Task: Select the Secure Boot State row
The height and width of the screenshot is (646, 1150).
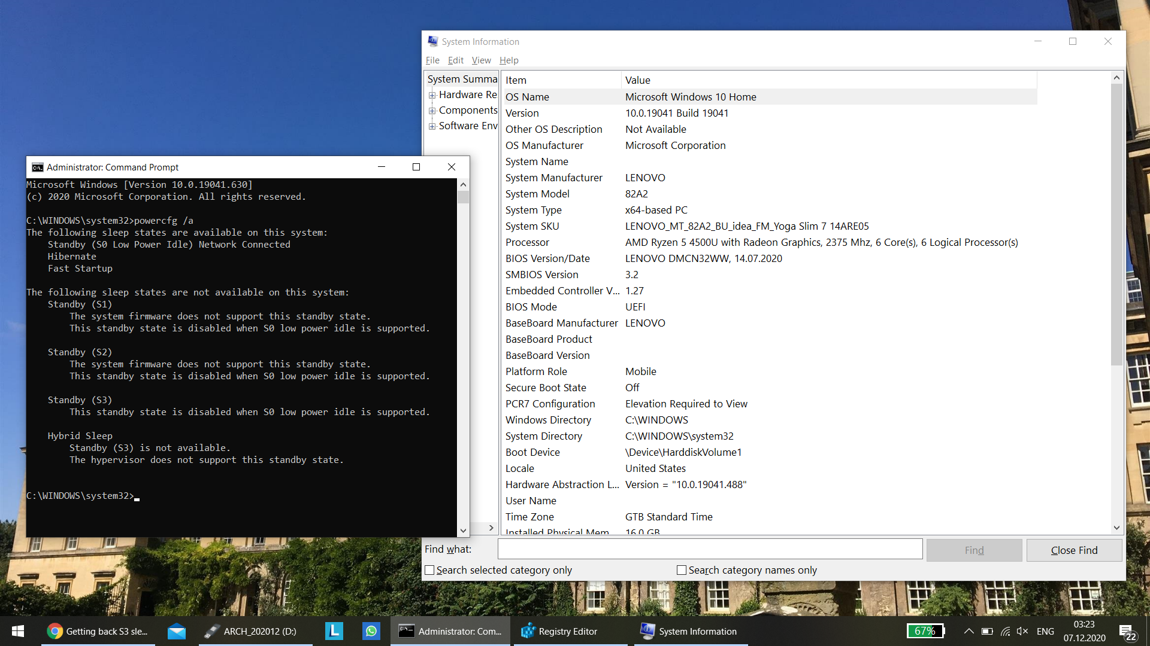Action: [x=770, y=388]
